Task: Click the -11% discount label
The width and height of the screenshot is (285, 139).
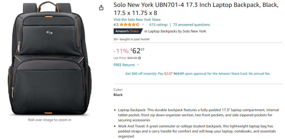Action: pyautogui.click(x=121, y=51)
